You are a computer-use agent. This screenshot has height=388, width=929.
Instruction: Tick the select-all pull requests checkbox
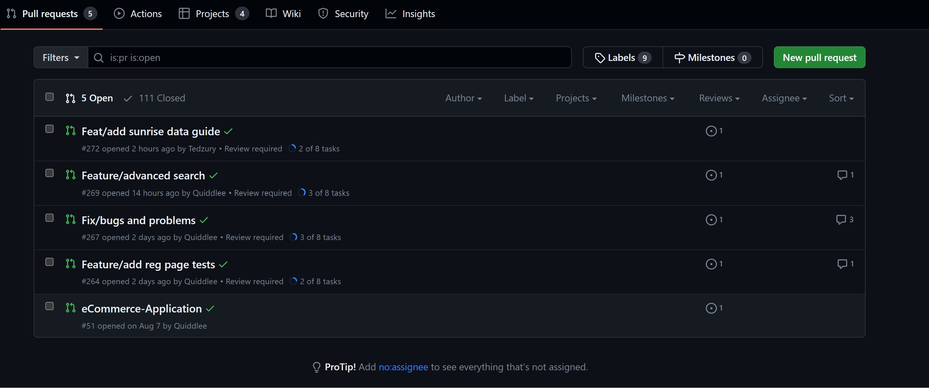49,97
